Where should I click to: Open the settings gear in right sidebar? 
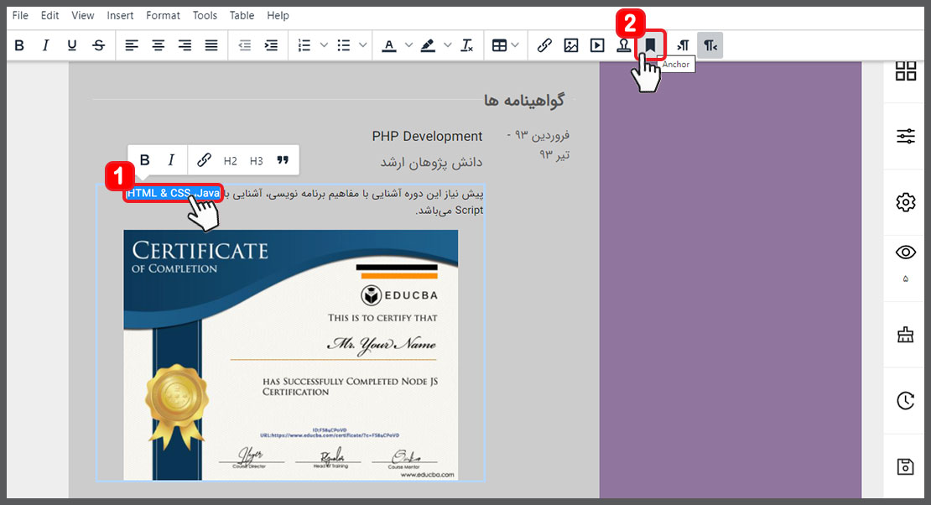coord(905,202)
